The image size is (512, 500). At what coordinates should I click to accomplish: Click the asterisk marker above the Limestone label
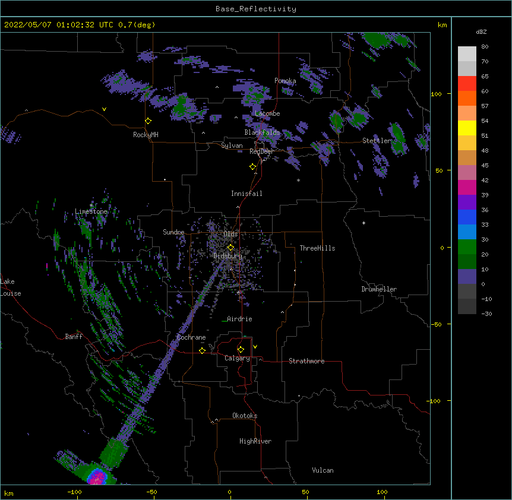click(x=91, y=205)
